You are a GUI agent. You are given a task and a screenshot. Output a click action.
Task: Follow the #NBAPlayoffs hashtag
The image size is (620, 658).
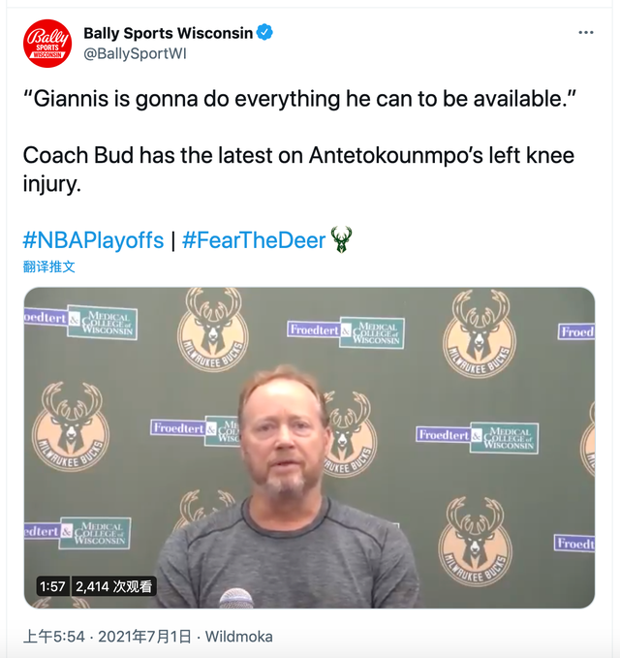pos(93,240)
